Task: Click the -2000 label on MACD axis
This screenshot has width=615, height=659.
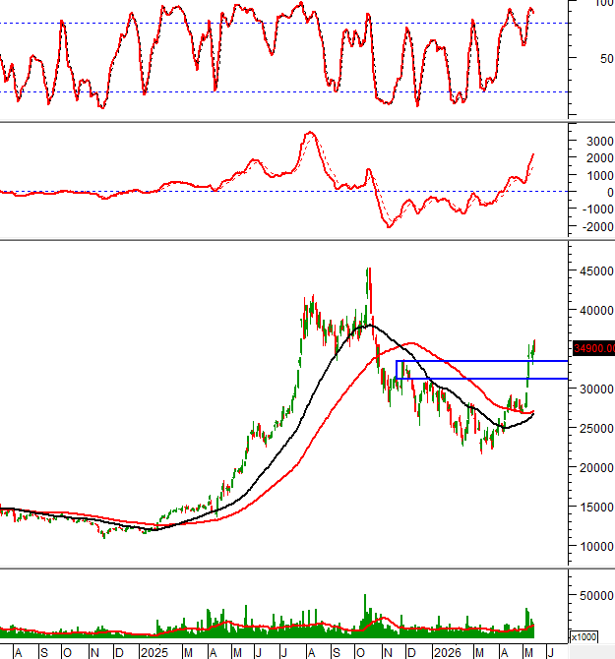Action: click(x=597, y=226)
